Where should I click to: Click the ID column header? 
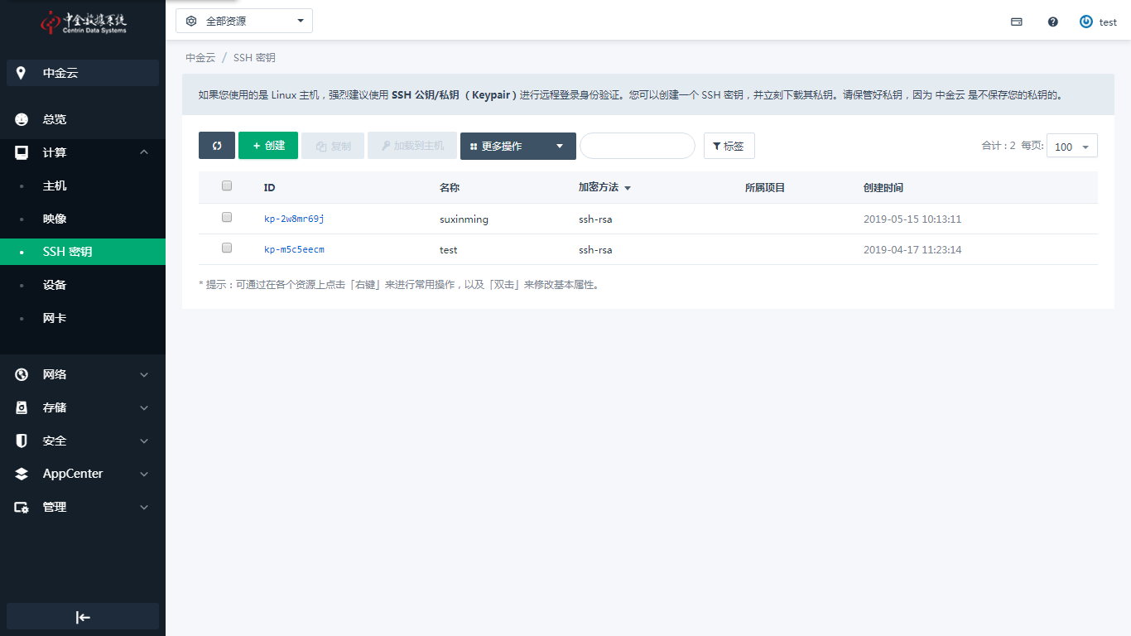270,188
